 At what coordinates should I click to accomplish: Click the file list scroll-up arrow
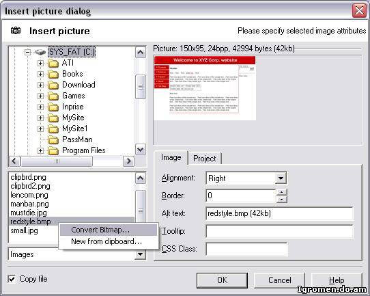click(x=141, y=178)
